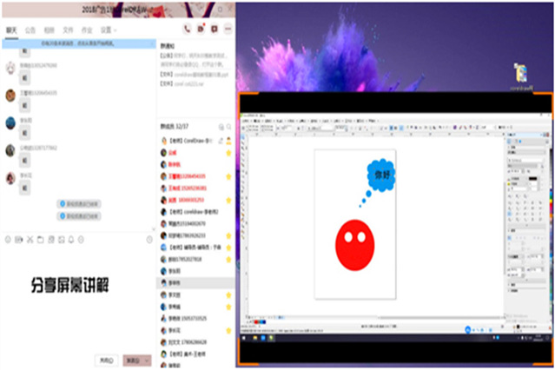Image resolution: width=555 pixels, height=370 pixels.
Task: Open the send button dropdown arrow
Action: coord(149,359)
